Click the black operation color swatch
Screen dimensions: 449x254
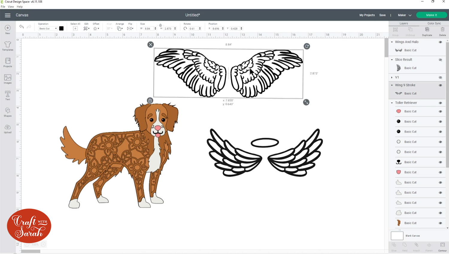(61, 28)
